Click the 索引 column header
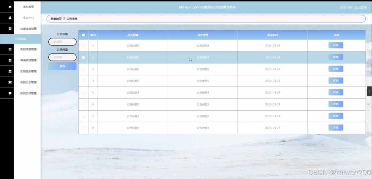This screenshot has height=179, width=372. [93, 35]
